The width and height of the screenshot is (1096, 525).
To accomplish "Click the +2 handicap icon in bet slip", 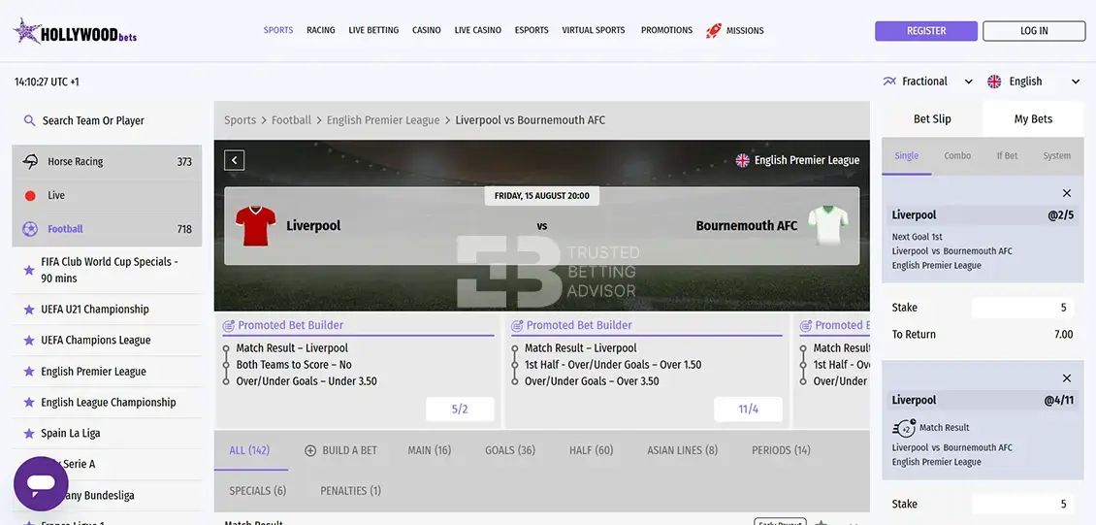I will 904,428.
